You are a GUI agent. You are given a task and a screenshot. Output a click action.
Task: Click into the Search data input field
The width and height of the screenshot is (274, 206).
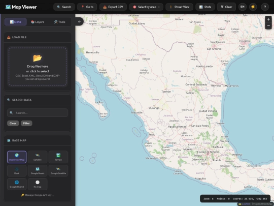pos(38,113)
